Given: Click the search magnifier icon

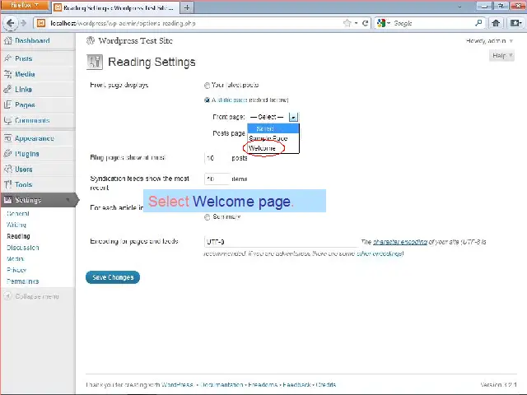Looking at the screenshot, I should [x=478, y=23].
